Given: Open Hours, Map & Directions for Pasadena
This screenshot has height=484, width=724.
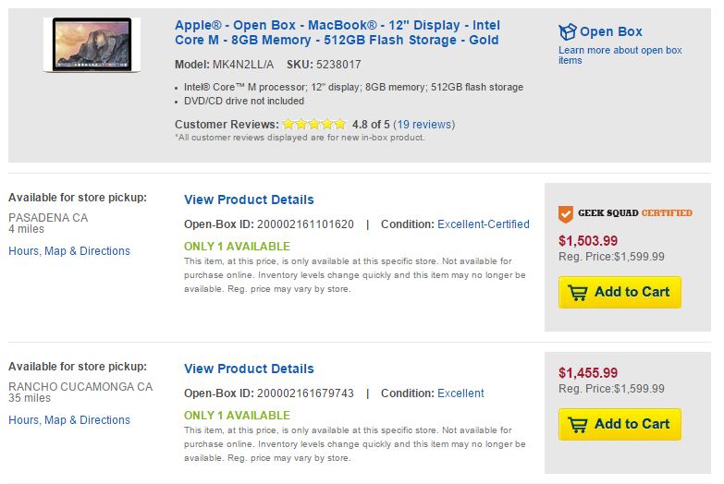Looking at the screenshot, I should tap(69, 251).
